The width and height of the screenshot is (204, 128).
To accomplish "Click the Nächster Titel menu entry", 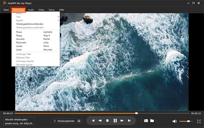I will pos(23,58).
